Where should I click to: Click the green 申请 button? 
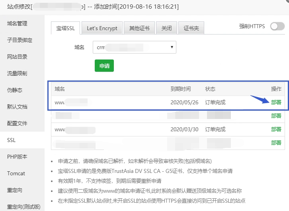pos(104,66)
